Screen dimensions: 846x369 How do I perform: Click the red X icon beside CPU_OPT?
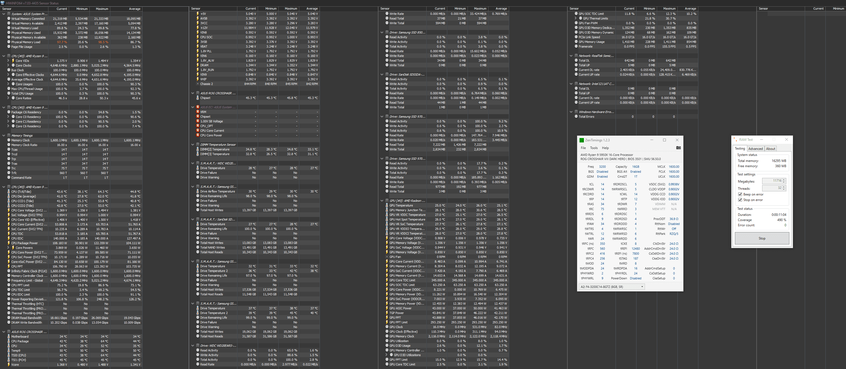coord(198,126)
